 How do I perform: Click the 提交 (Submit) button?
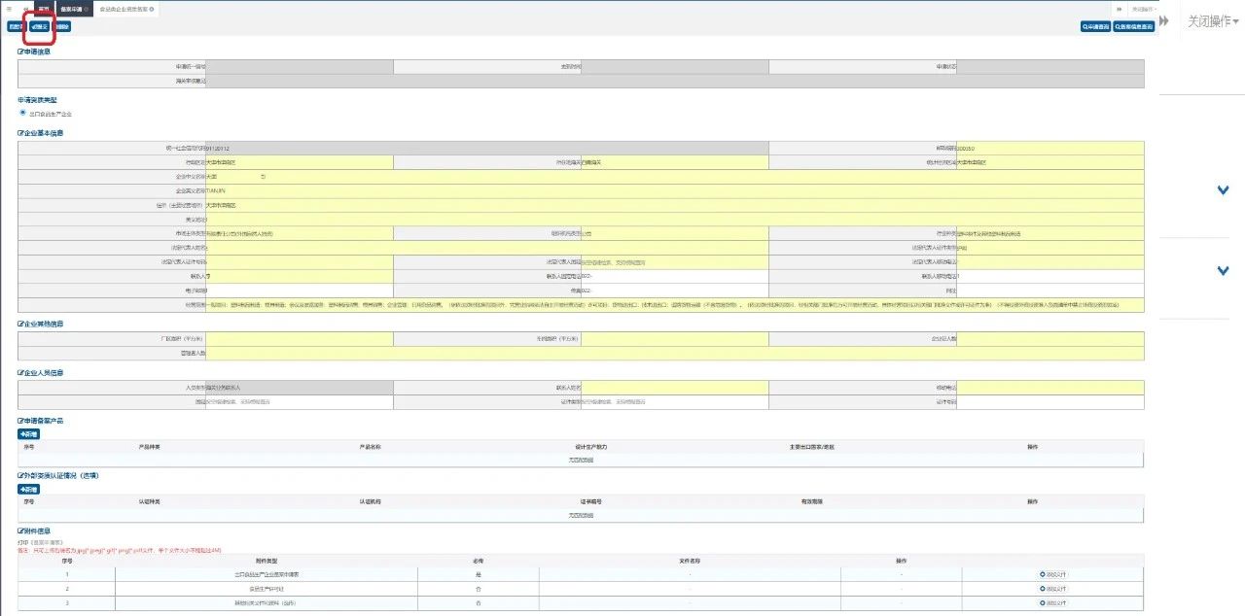click(39, 26)
